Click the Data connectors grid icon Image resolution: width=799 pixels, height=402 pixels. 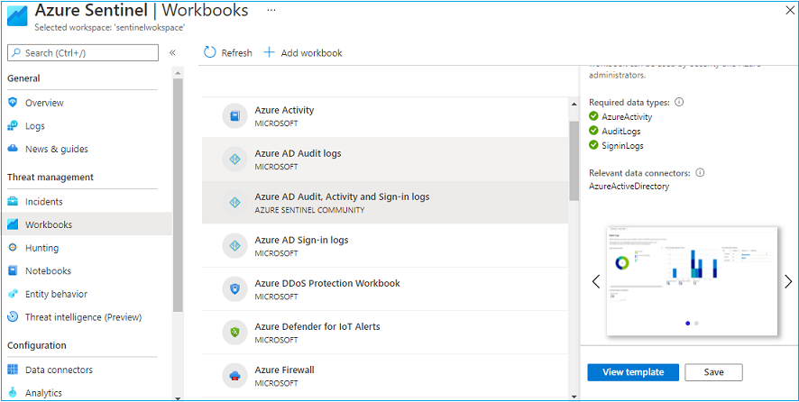13,370
